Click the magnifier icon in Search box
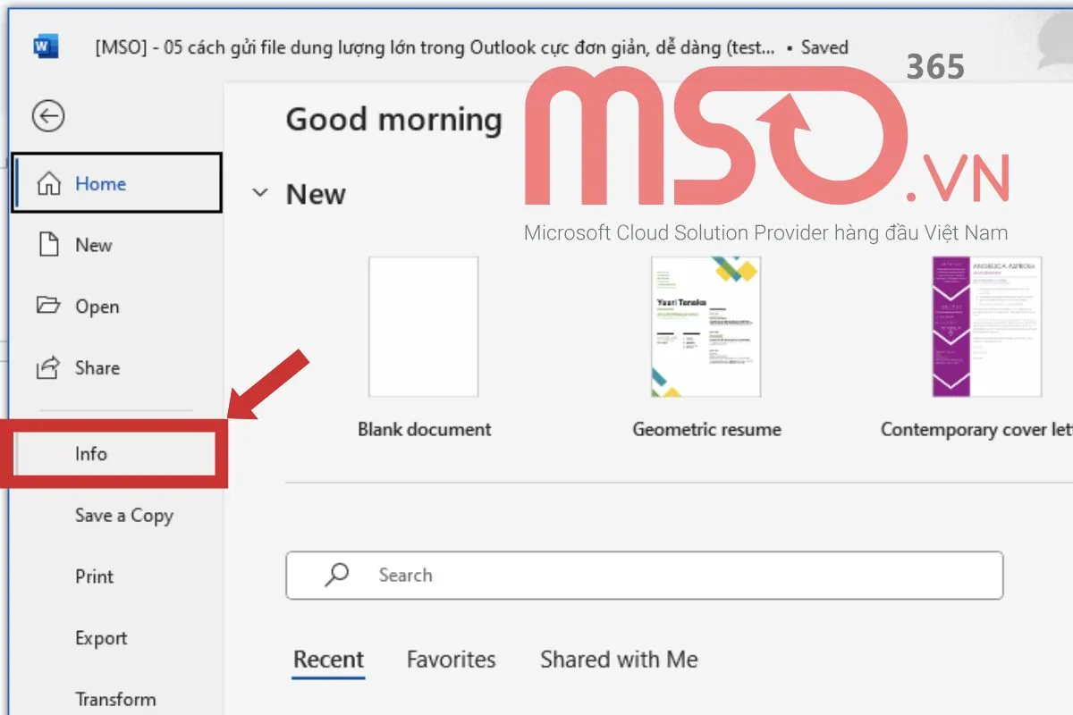The width and height of the screenshot is (1073, 715). [x=337, y=575]
